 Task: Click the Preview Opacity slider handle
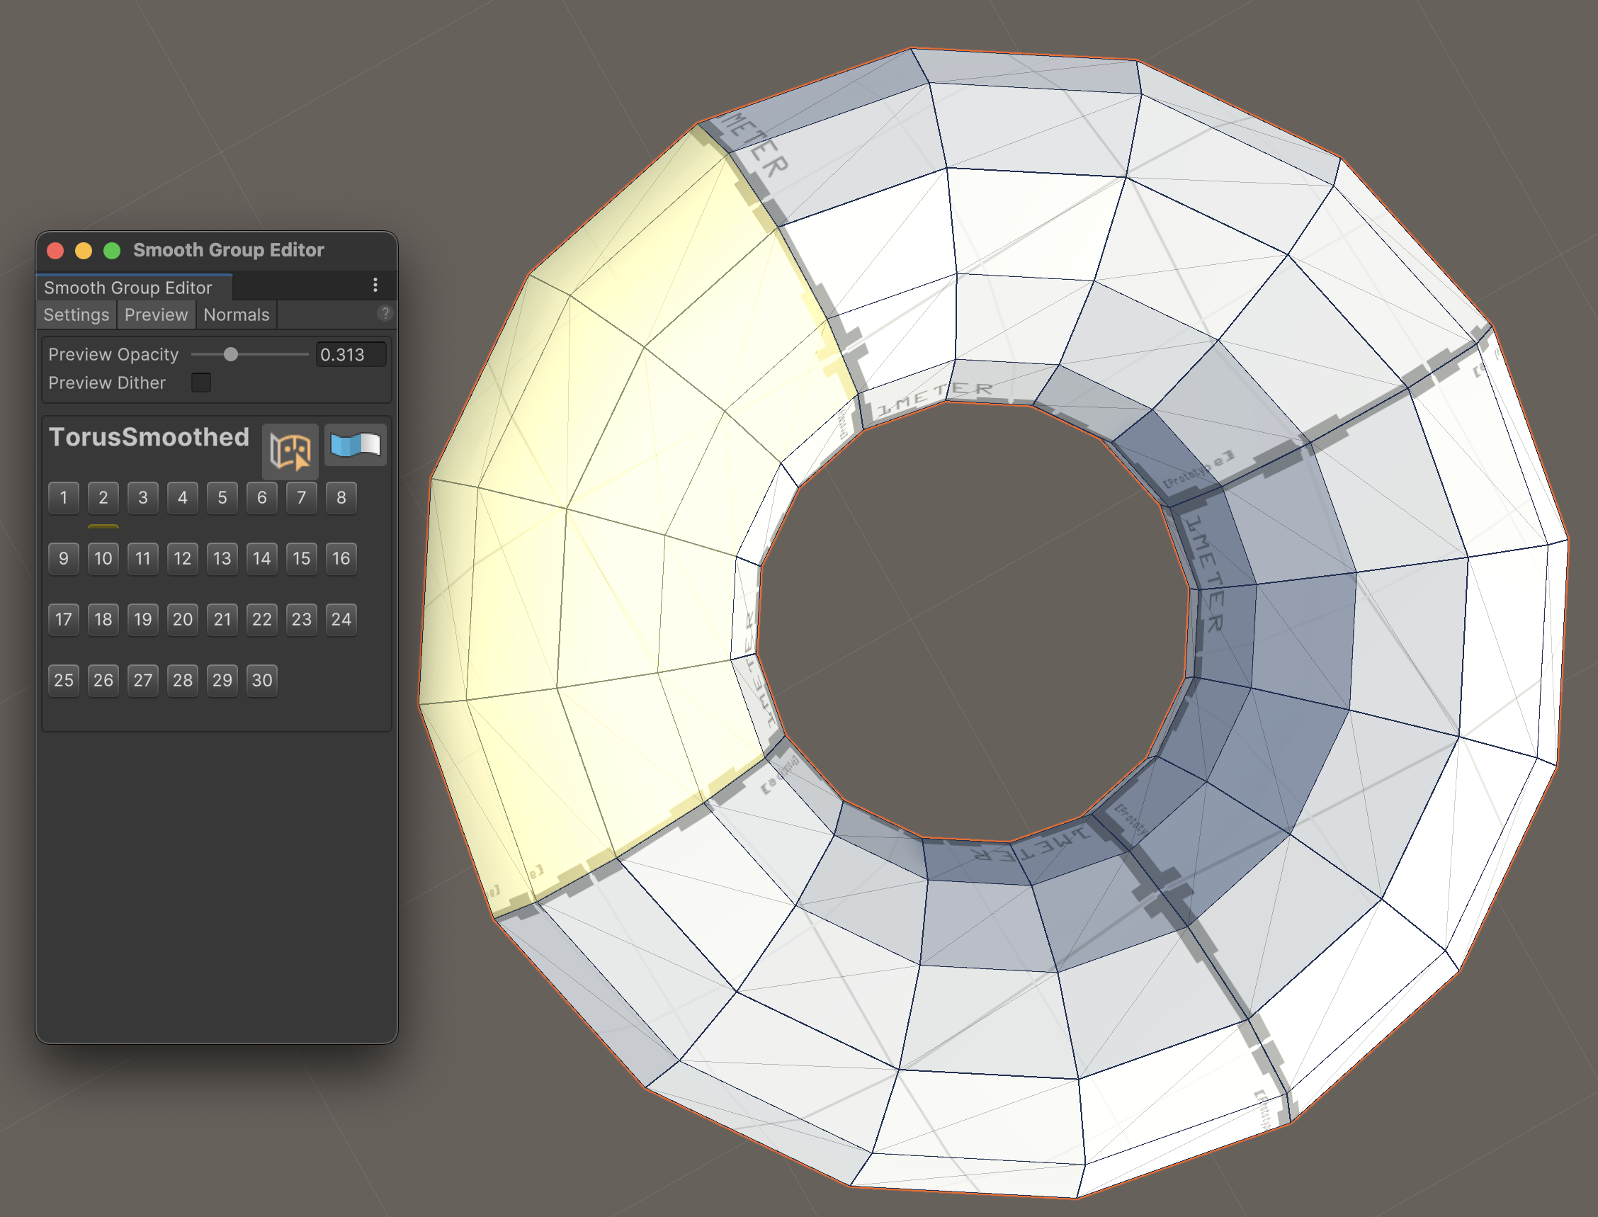click(x=231, y=354)
